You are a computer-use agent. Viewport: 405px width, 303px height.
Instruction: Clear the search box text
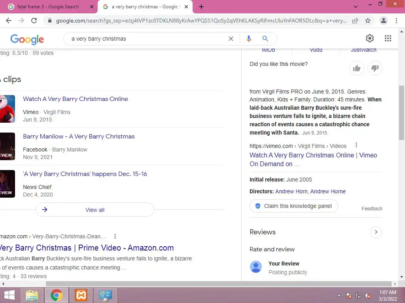tap(231, 39)
